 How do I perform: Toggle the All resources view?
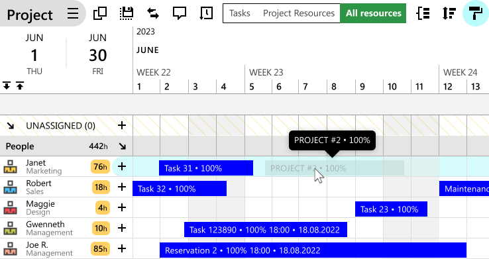pos(373,13)
